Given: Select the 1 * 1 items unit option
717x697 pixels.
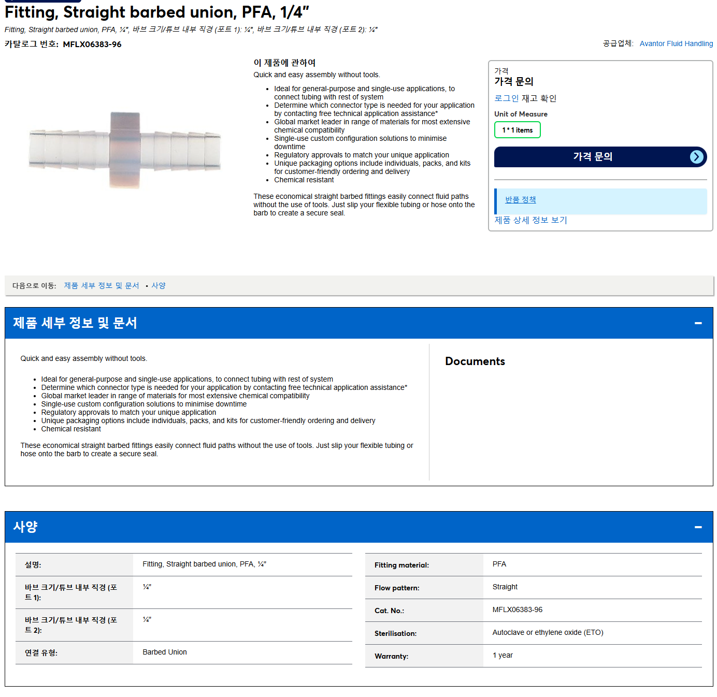Looking at the screenshot, I should click(517, 130).
